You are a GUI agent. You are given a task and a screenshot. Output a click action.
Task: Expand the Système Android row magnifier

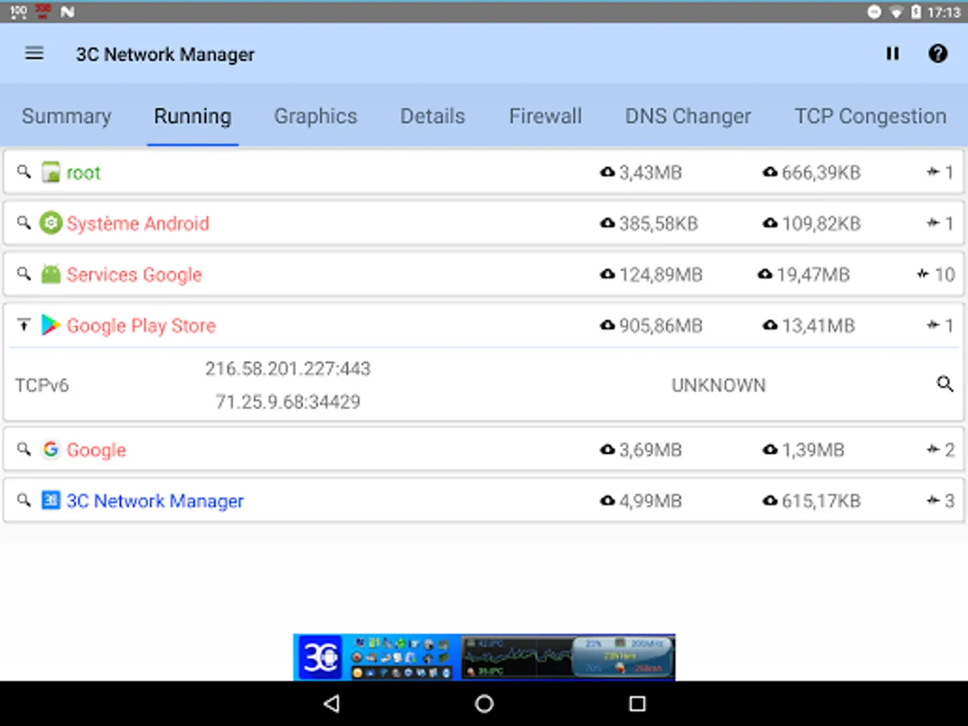(24, 223)
